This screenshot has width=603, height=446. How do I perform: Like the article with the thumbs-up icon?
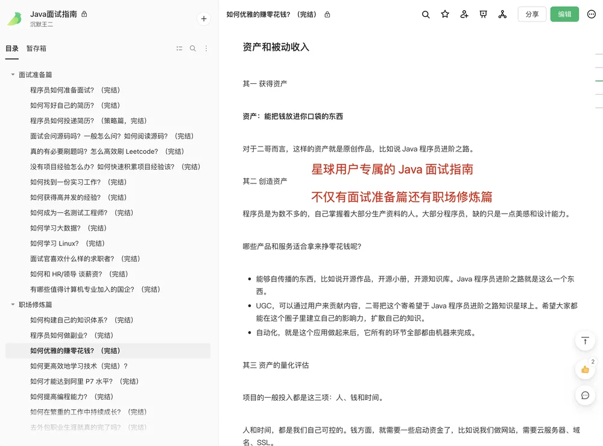click(x=585, y=369)
